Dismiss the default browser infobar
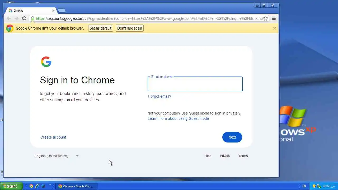The width and height of the screenshot is (338, 190). pyautogui.click(x=274, y=28)
